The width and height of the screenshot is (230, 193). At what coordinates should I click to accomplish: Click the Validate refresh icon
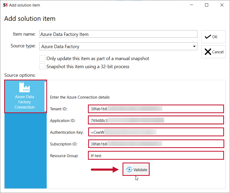[129, 170]
